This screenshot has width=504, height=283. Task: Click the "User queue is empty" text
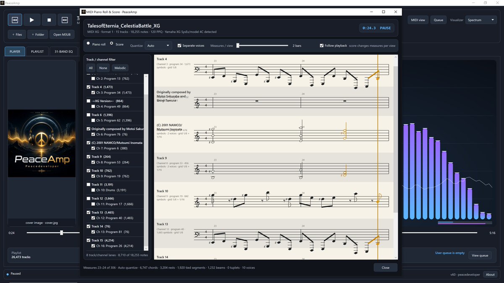click(450, 253)
